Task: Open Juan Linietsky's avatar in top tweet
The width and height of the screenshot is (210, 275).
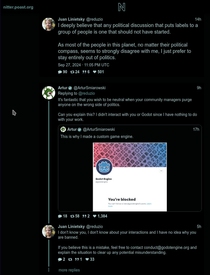Action: (x=49, y=24)
